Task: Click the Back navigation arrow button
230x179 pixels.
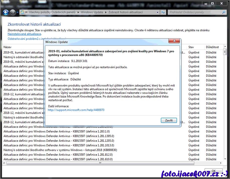Action: click(x=6, y=12)
